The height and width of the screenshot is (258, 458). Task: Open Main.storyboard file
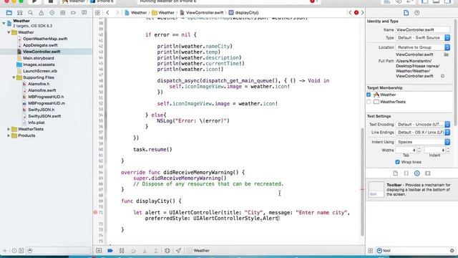coord(38,58)
